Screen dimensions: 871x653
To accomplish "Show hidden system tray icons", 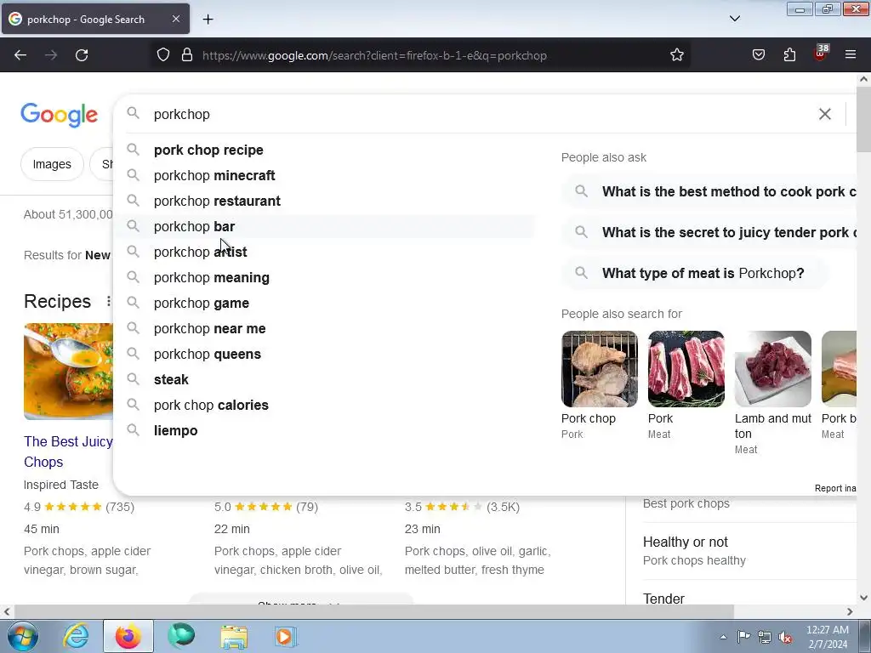I will pos(723,638).
